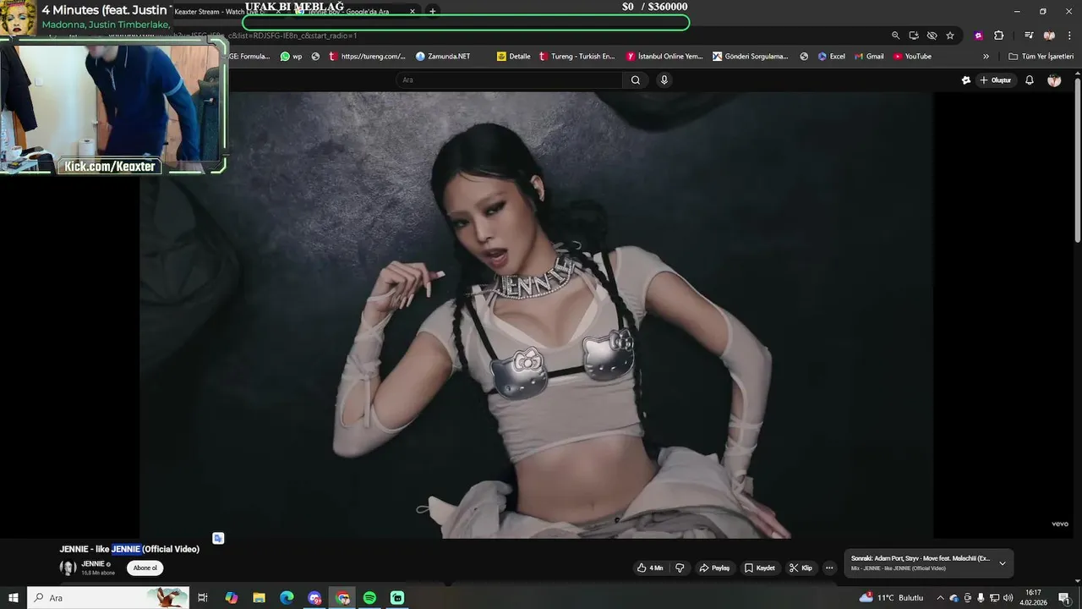Open the 16:17 taskbar clock
Image resolution: width=1082 pixels, height=609 pixels.
point(1033,598)
